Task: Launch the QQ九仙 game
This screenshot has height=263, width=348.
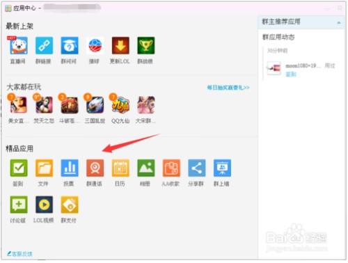Action: click(120, 105)
